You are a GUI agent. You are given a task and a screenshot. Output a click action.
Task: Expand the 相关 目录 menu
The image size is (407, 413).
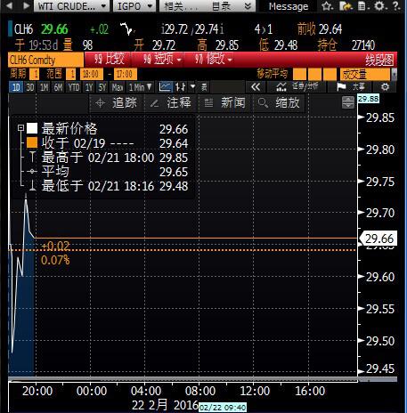[207, 6]
